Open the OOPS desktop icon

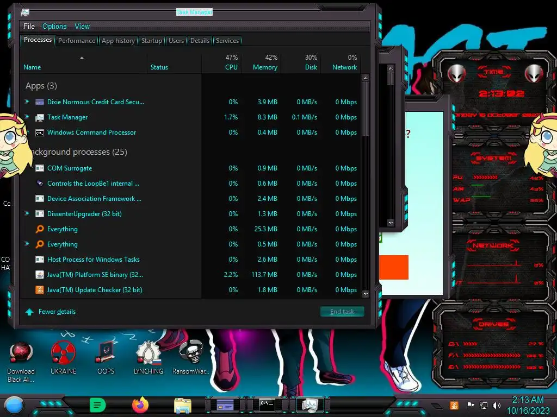point(106,358)
